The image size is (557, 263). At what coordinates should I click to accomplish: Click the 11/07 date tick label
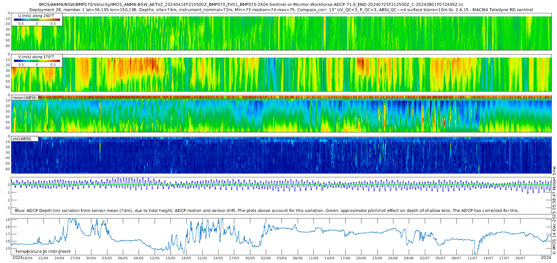coord(473,258)
